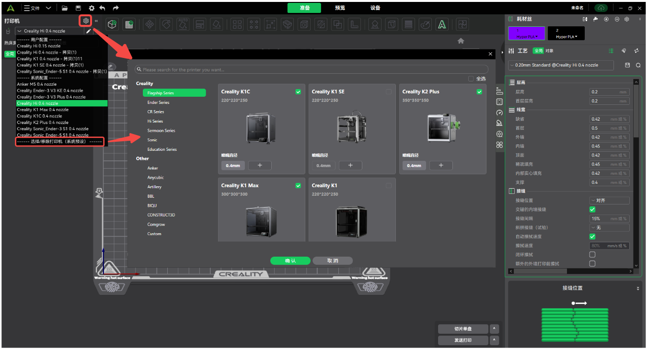Click the add-model cube icon

[112, 24]
